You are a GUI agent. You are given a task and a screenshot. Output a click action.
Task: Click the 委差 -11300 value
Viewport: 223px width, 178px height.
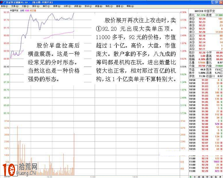[x=218, y=15]
